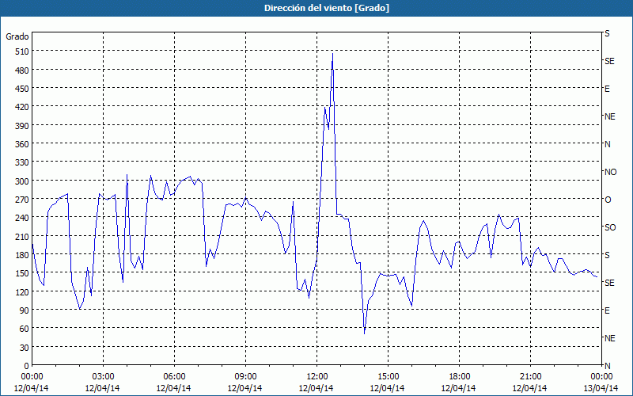Click the 13/04/14 date label
Viewport: 633px width, 396px height.
(x=601, y=388)
